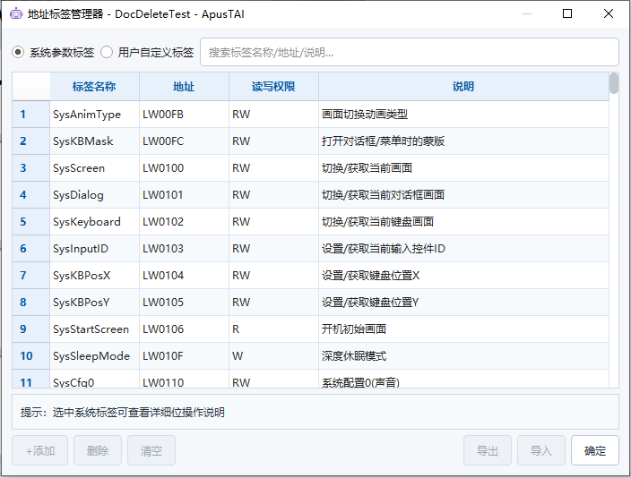The width and height of the screenshot is (631, 478).
Task: Click the 读写权限 column header
Action: point(273,87)
